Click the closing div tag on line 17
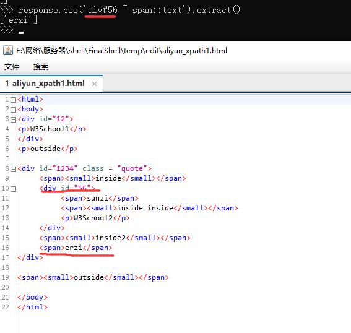Image resolution: width=351 pixels, height=333 pixels. pos(30,257)
